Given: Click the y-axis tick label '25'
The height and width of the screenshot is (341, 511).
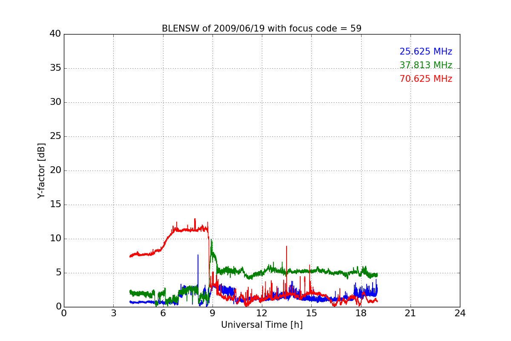Looking at the screenshot, I should coord(55,136).
